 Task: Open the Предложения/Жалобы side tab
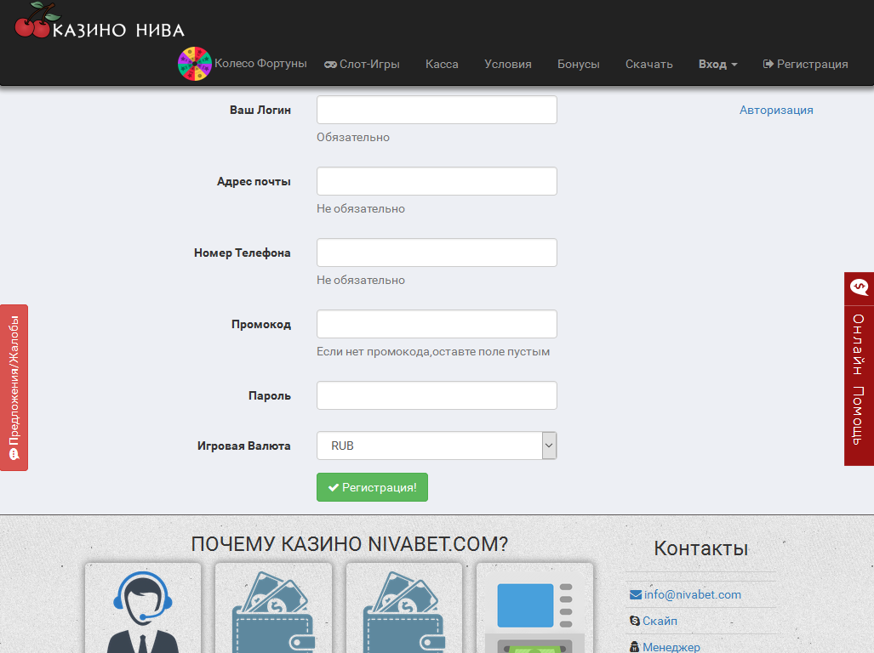(x=14, y=388)
